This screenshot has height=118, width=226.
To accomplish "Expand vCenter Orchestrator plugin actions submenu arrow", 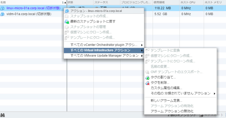I will [x=142, y=45].
